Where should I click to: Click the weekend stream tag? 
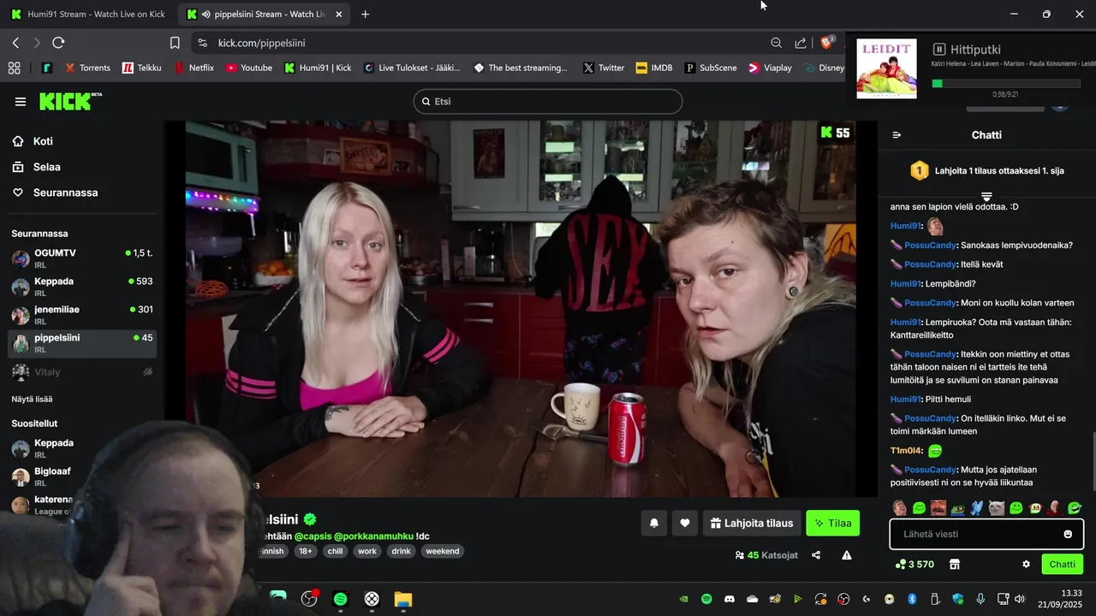pyautogui.click(x=443, y=551)
